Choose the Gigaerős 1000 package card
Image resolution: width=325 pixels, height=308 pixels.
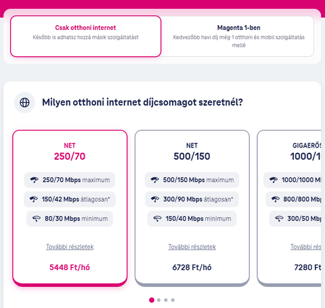click(289, 208)
